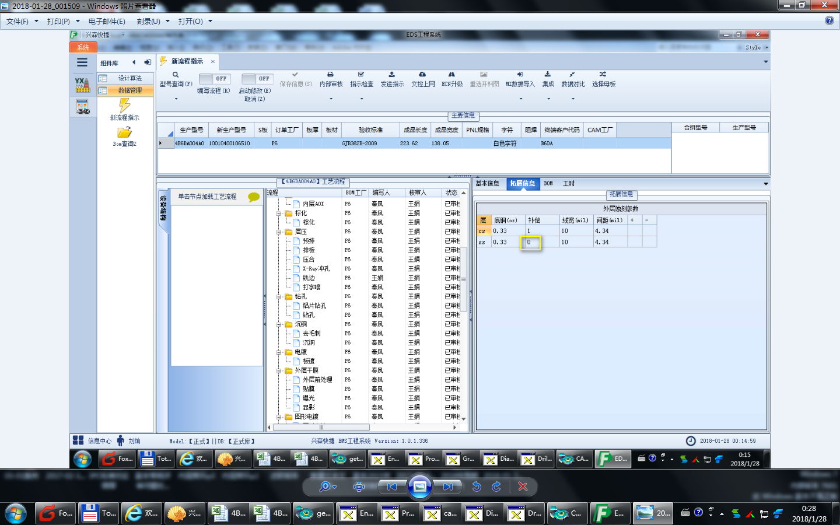The image size is (840, 525).
Task: Delete photo with red X in viewer
Action: (x=523, y=487)
